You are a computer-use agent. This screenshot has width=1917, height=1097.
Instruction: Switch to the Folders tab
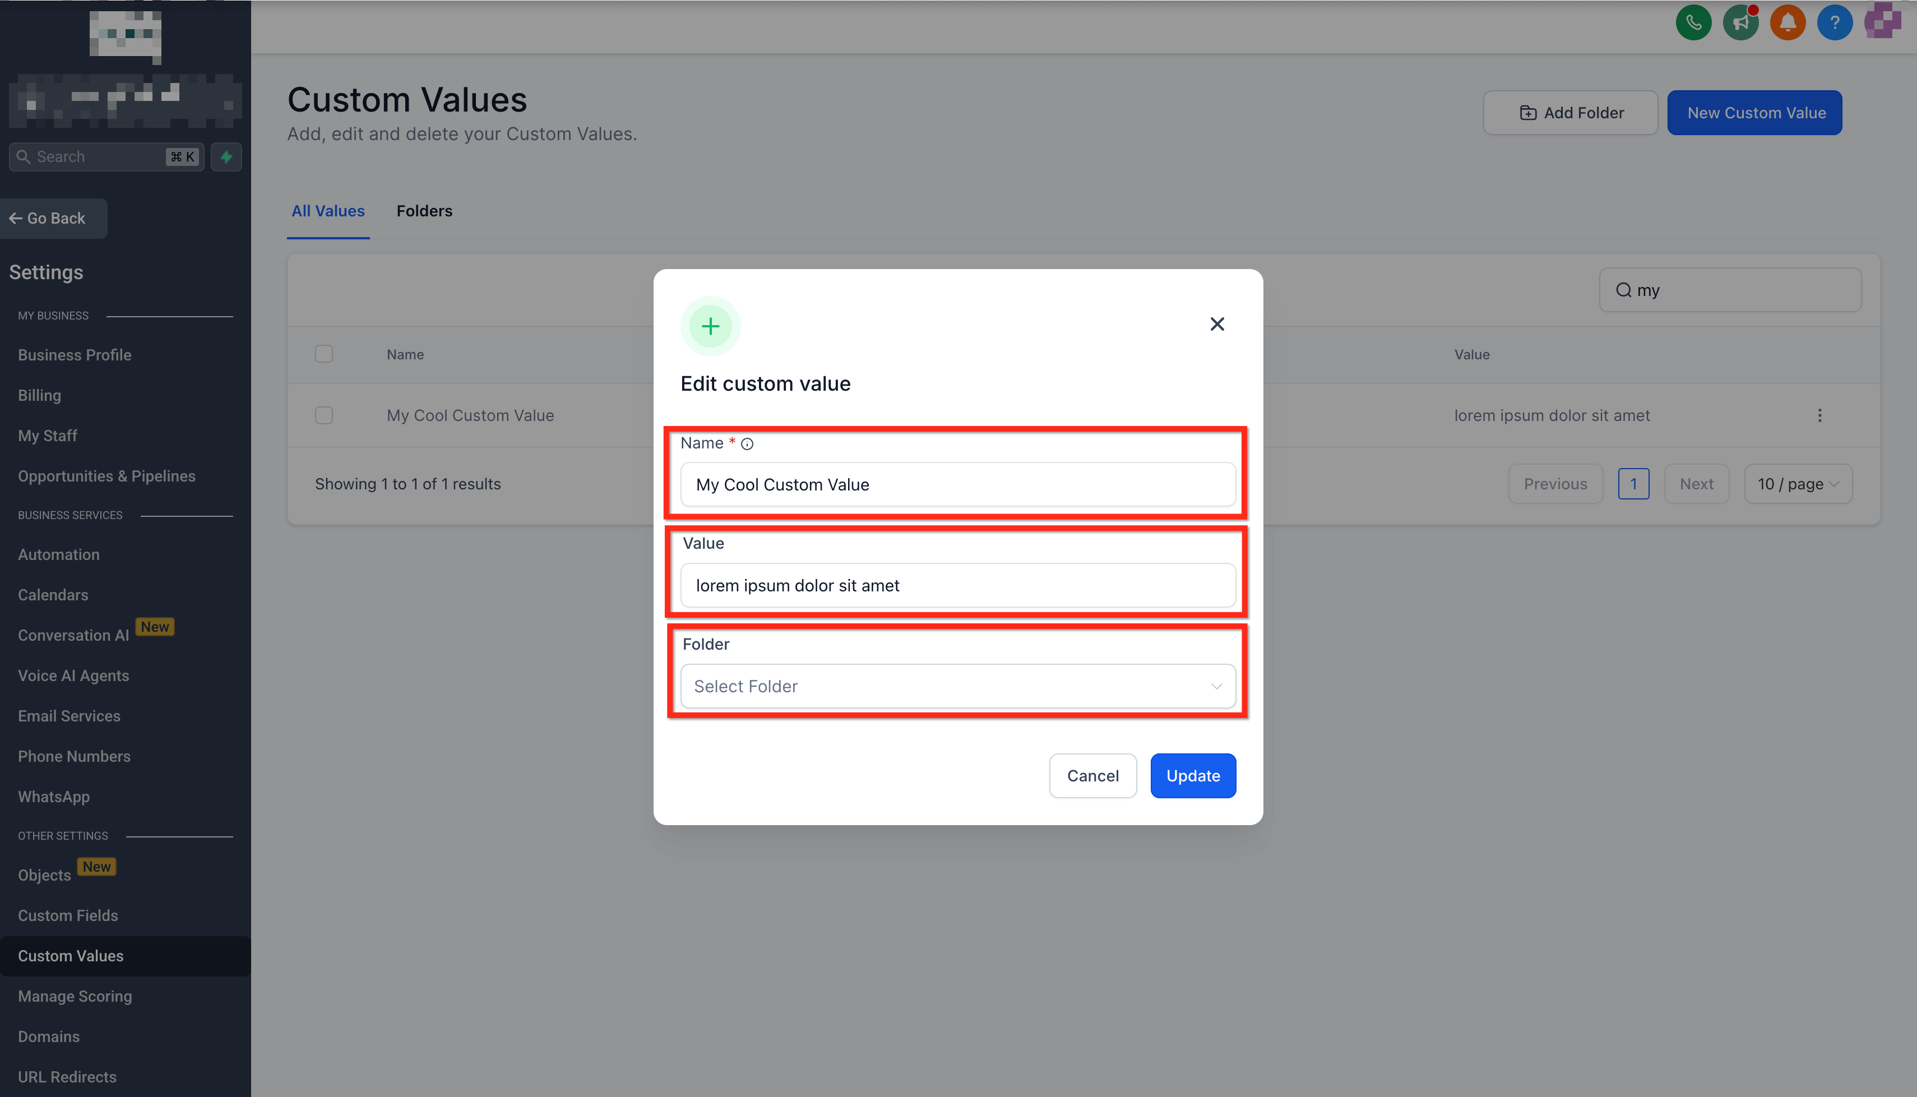(x=424, y=211)
